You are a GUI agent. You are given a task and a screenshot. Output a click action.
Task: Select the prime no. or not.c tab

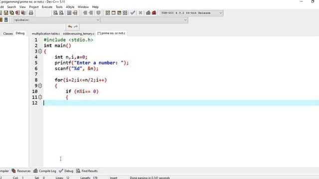click(112, 33)
